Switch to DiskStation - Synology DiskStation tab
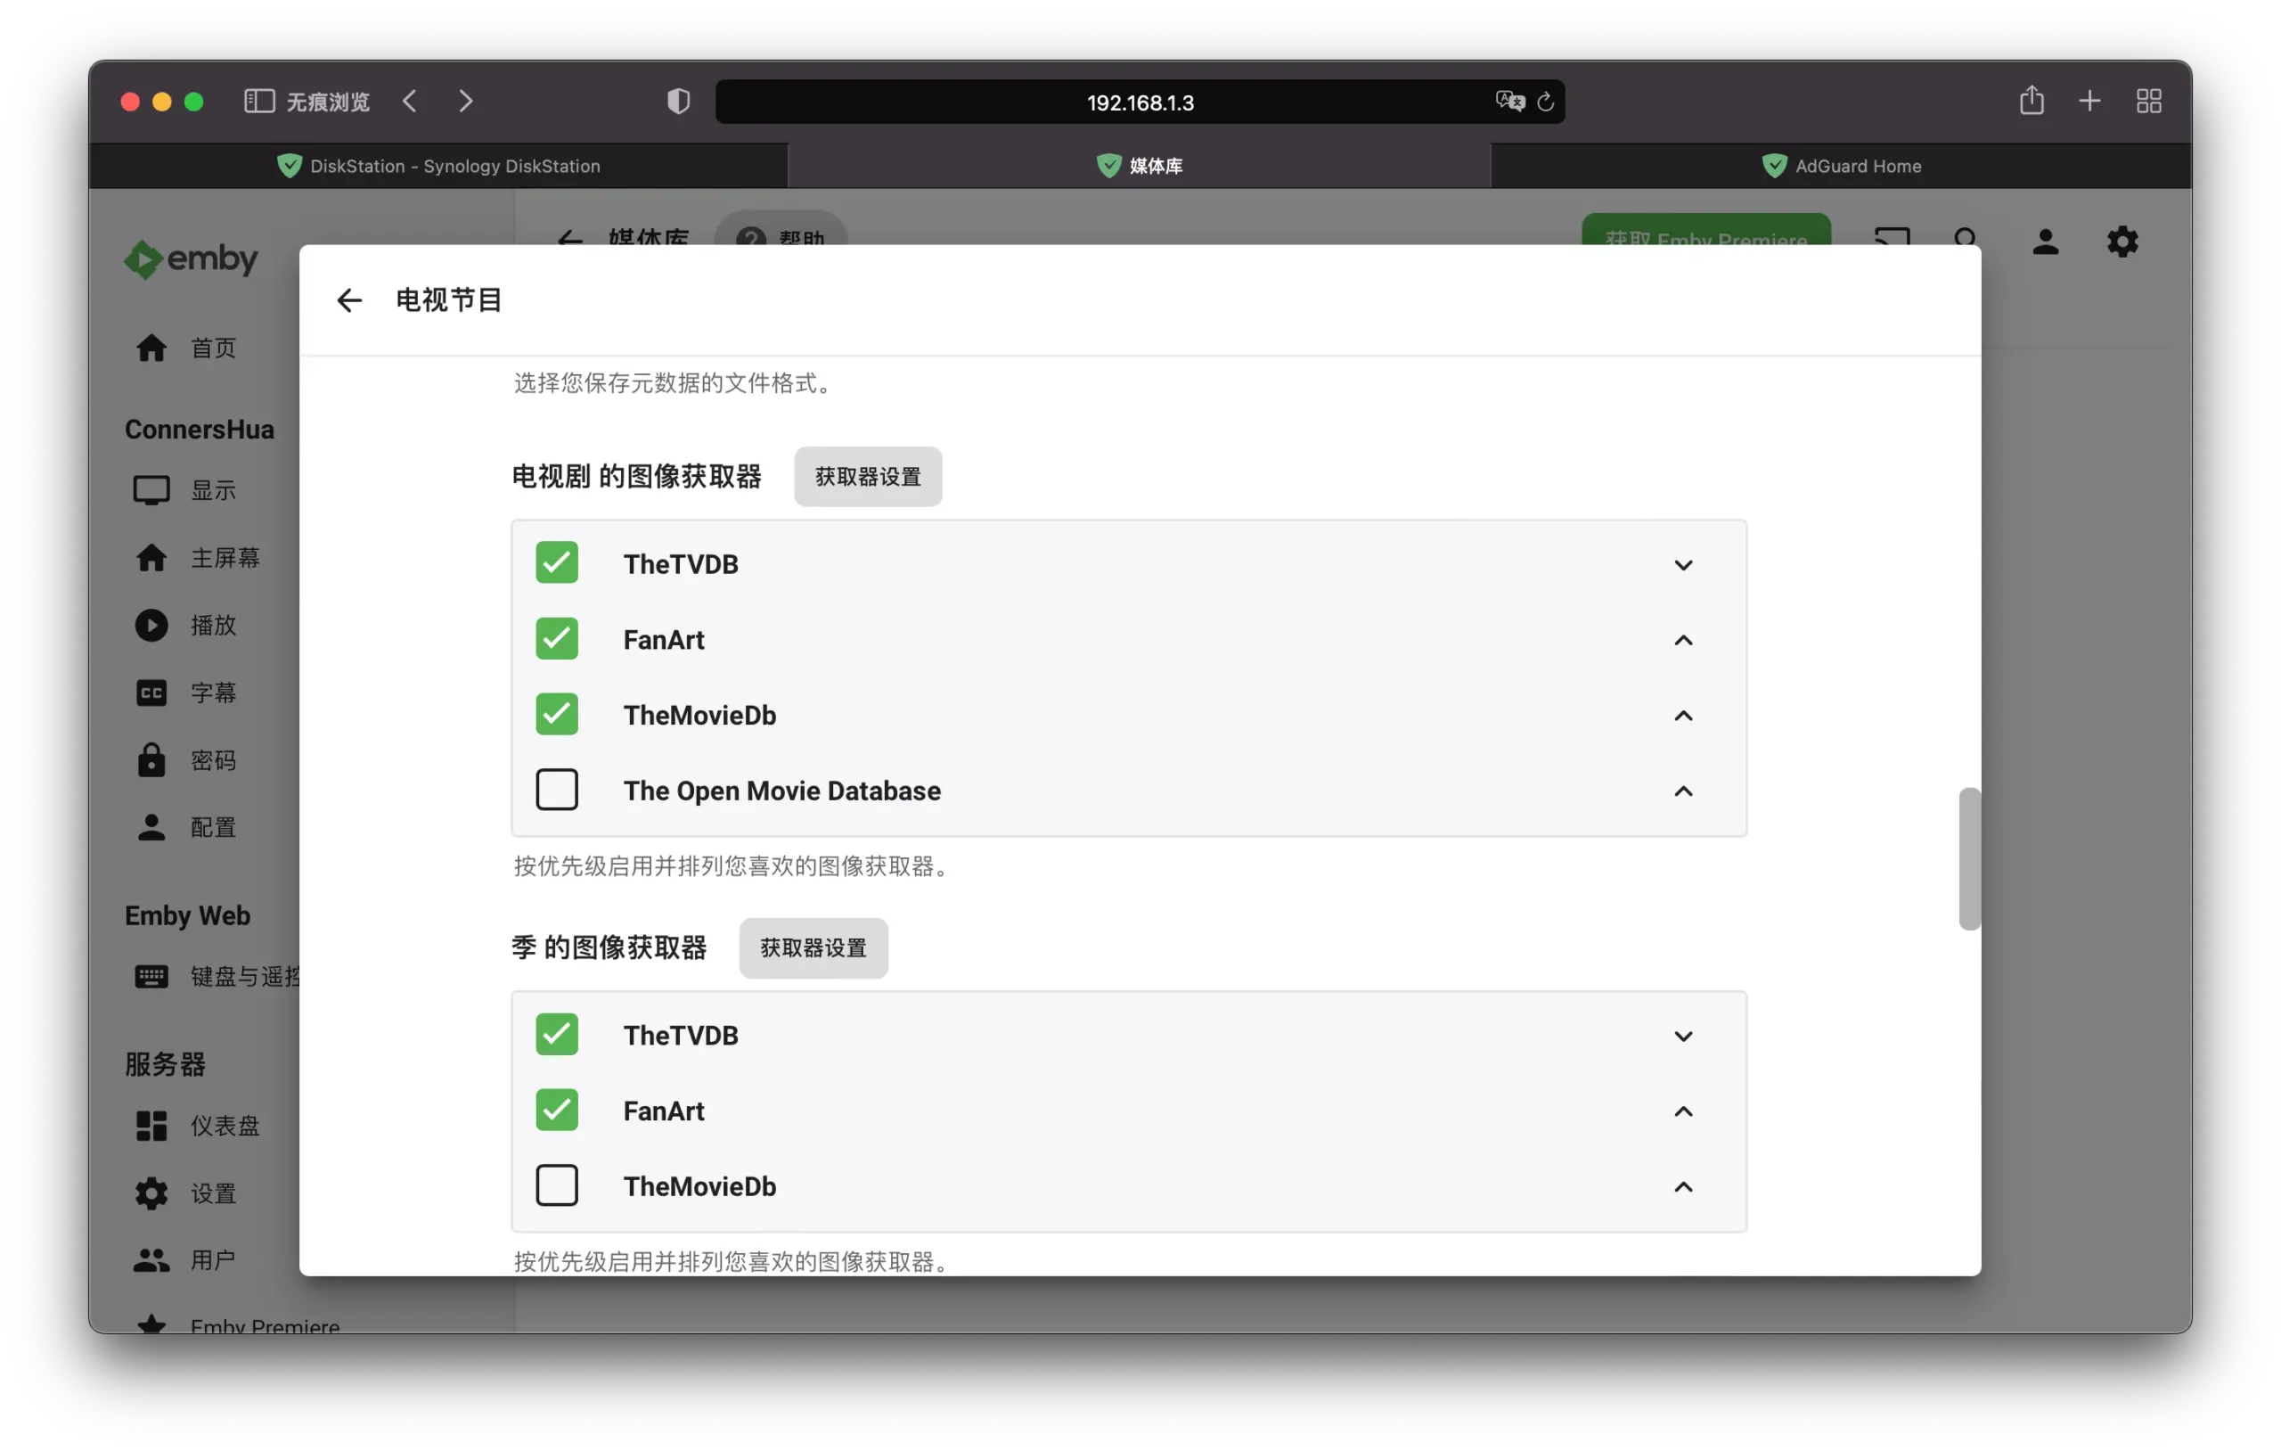 click(x=438, y=166)
